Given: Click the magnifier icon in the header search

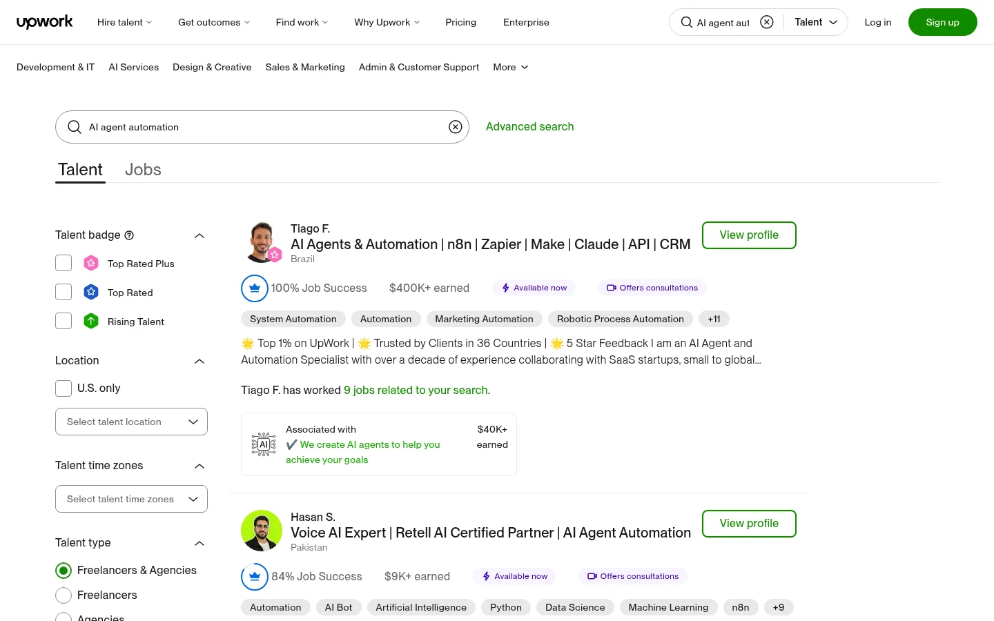Looking at the screenshot, I should coord(686,22).
